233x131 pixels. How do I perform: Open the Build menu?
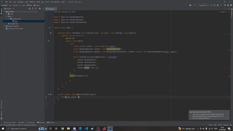coord(38,2)
